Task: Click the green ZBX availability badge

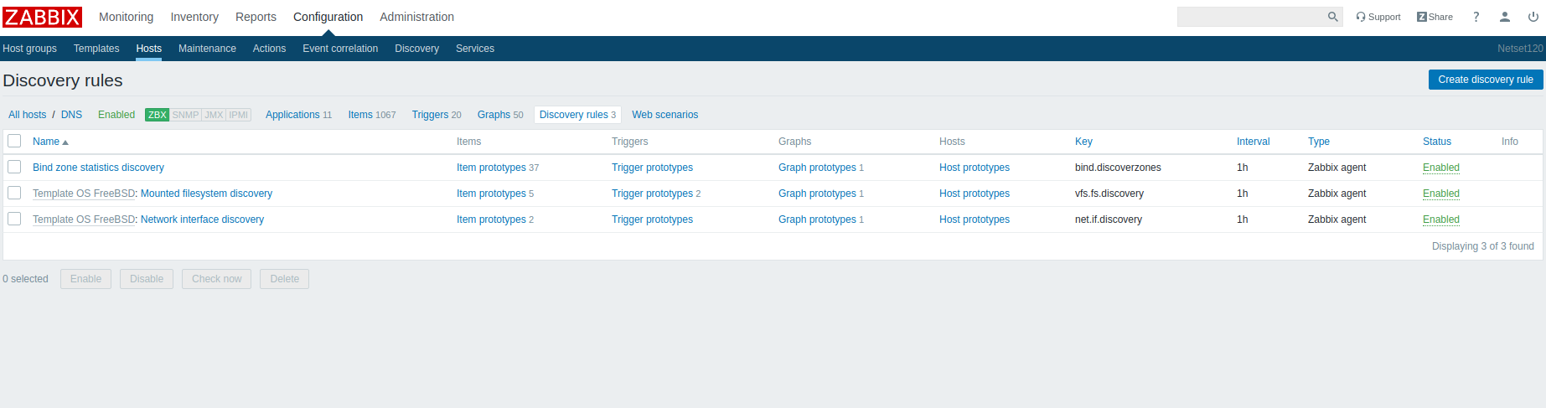Action: click(157, 115)
